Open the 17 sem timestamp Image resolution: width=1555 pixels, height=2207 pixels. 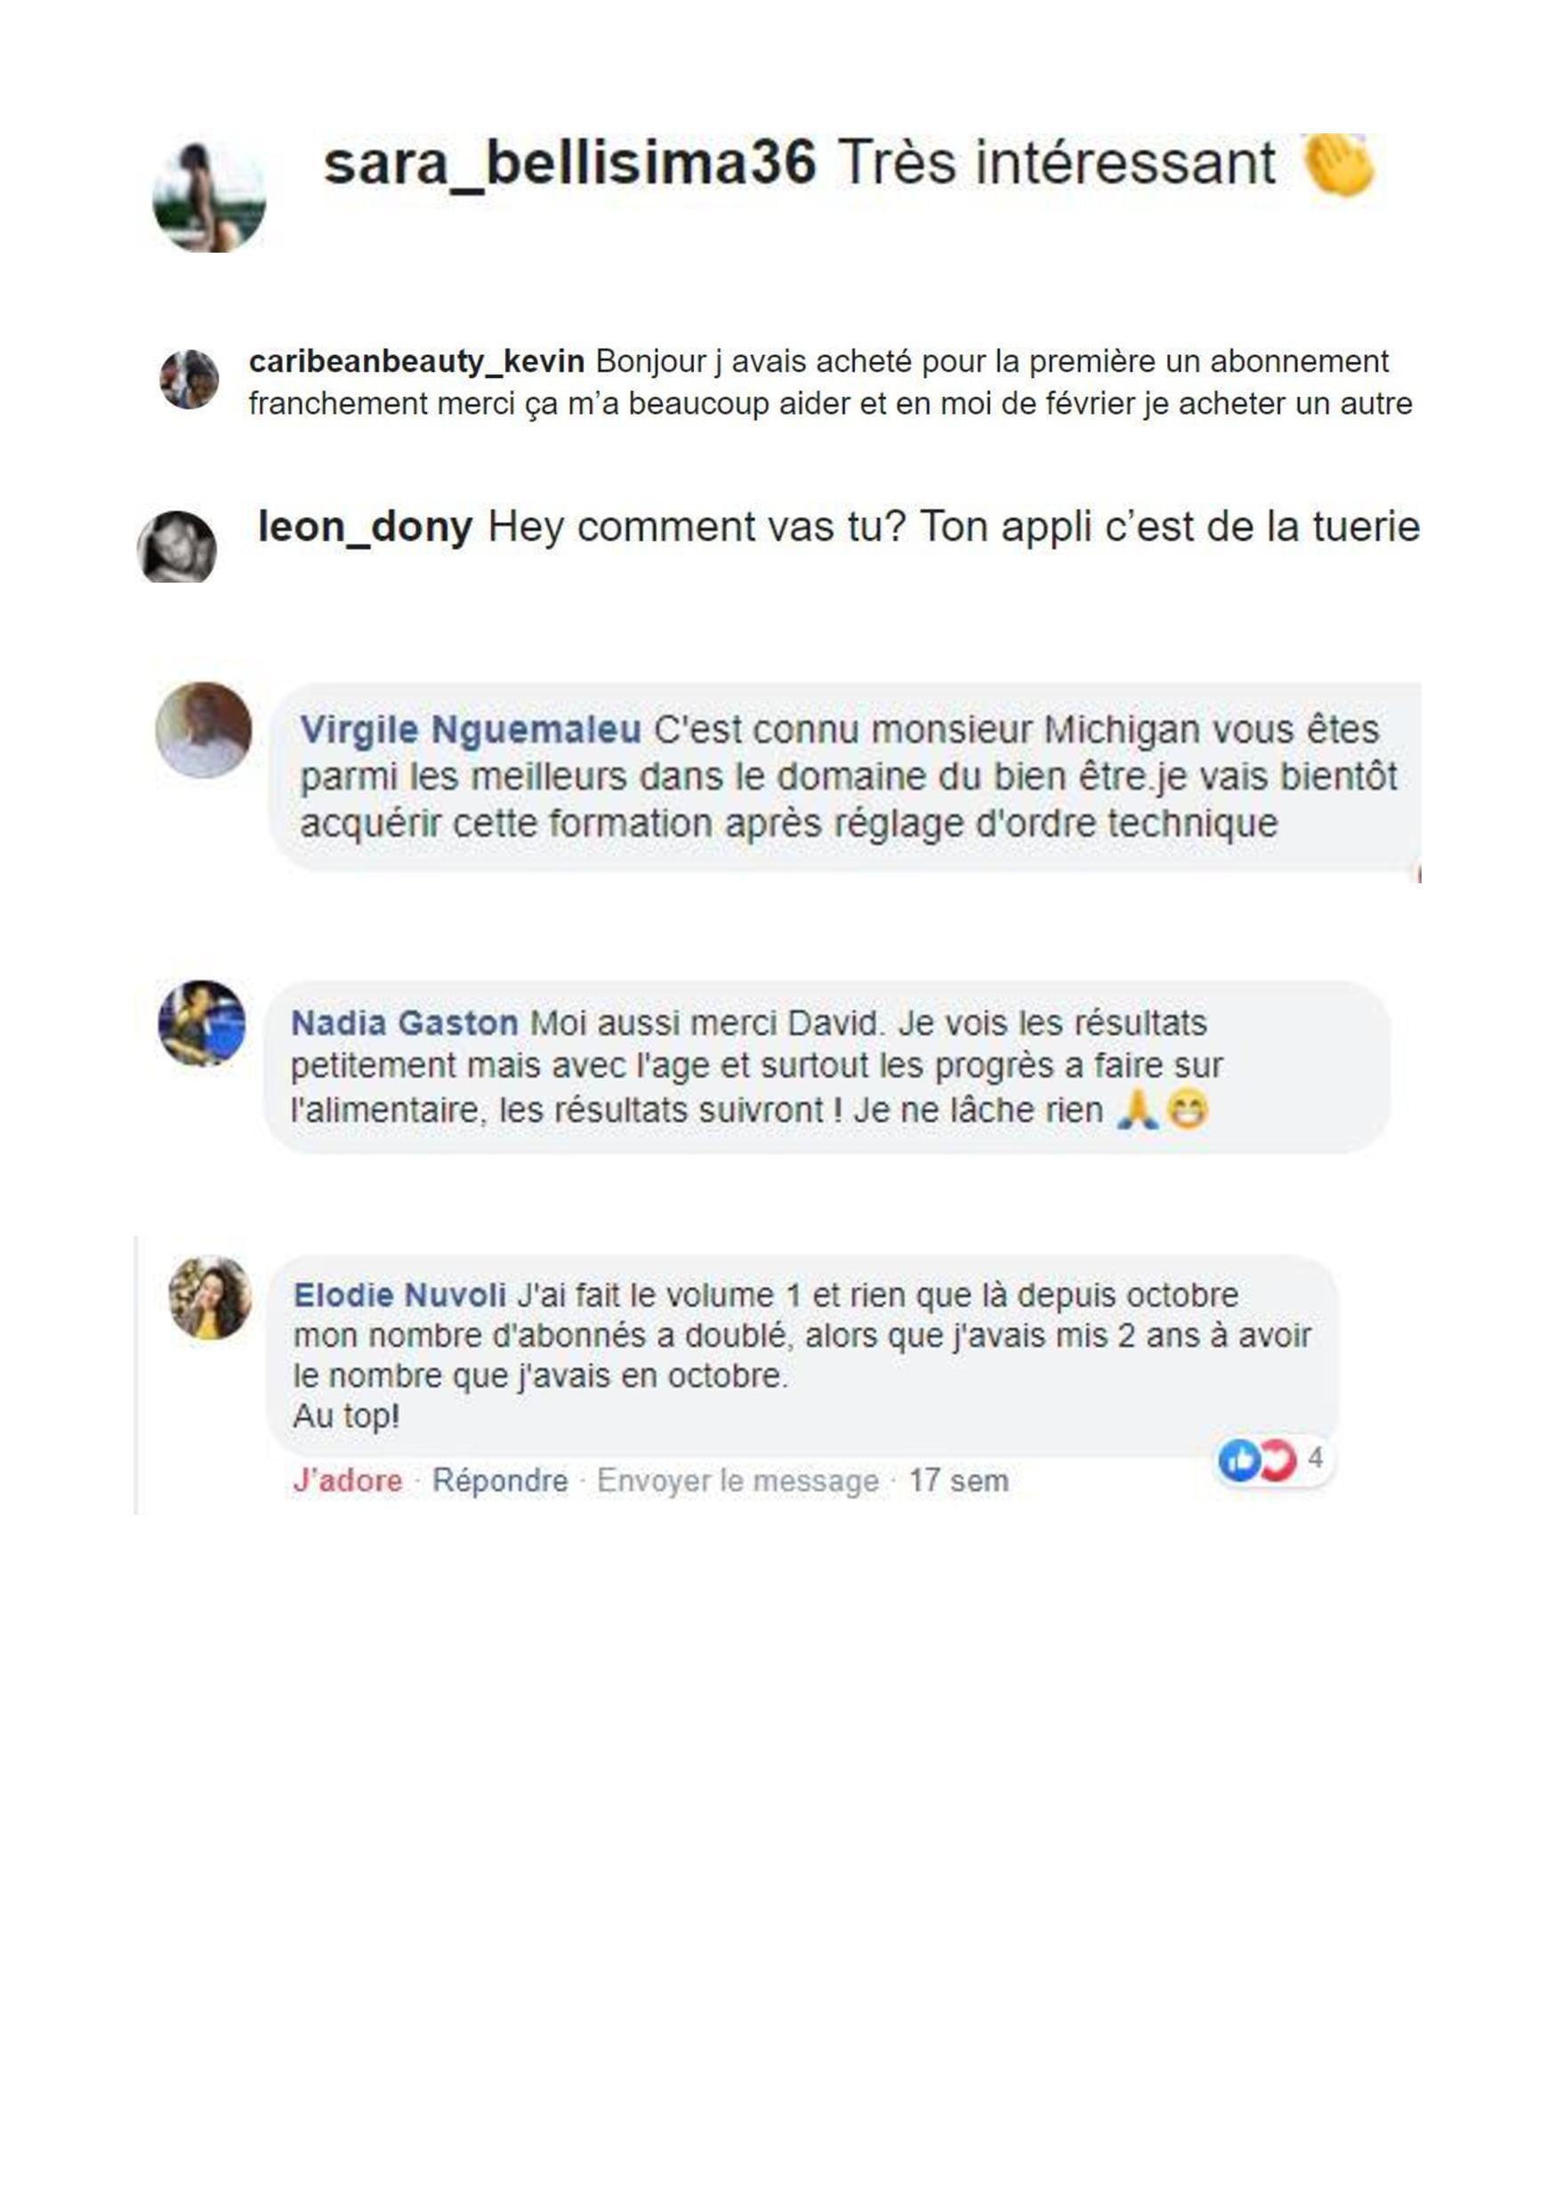tap(958, 1480)
